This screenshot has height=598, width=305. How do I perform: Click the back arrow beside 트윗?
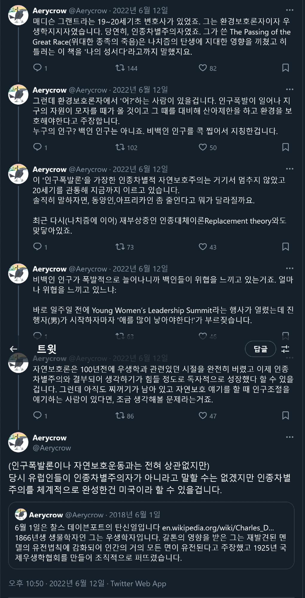coord(13,349)
